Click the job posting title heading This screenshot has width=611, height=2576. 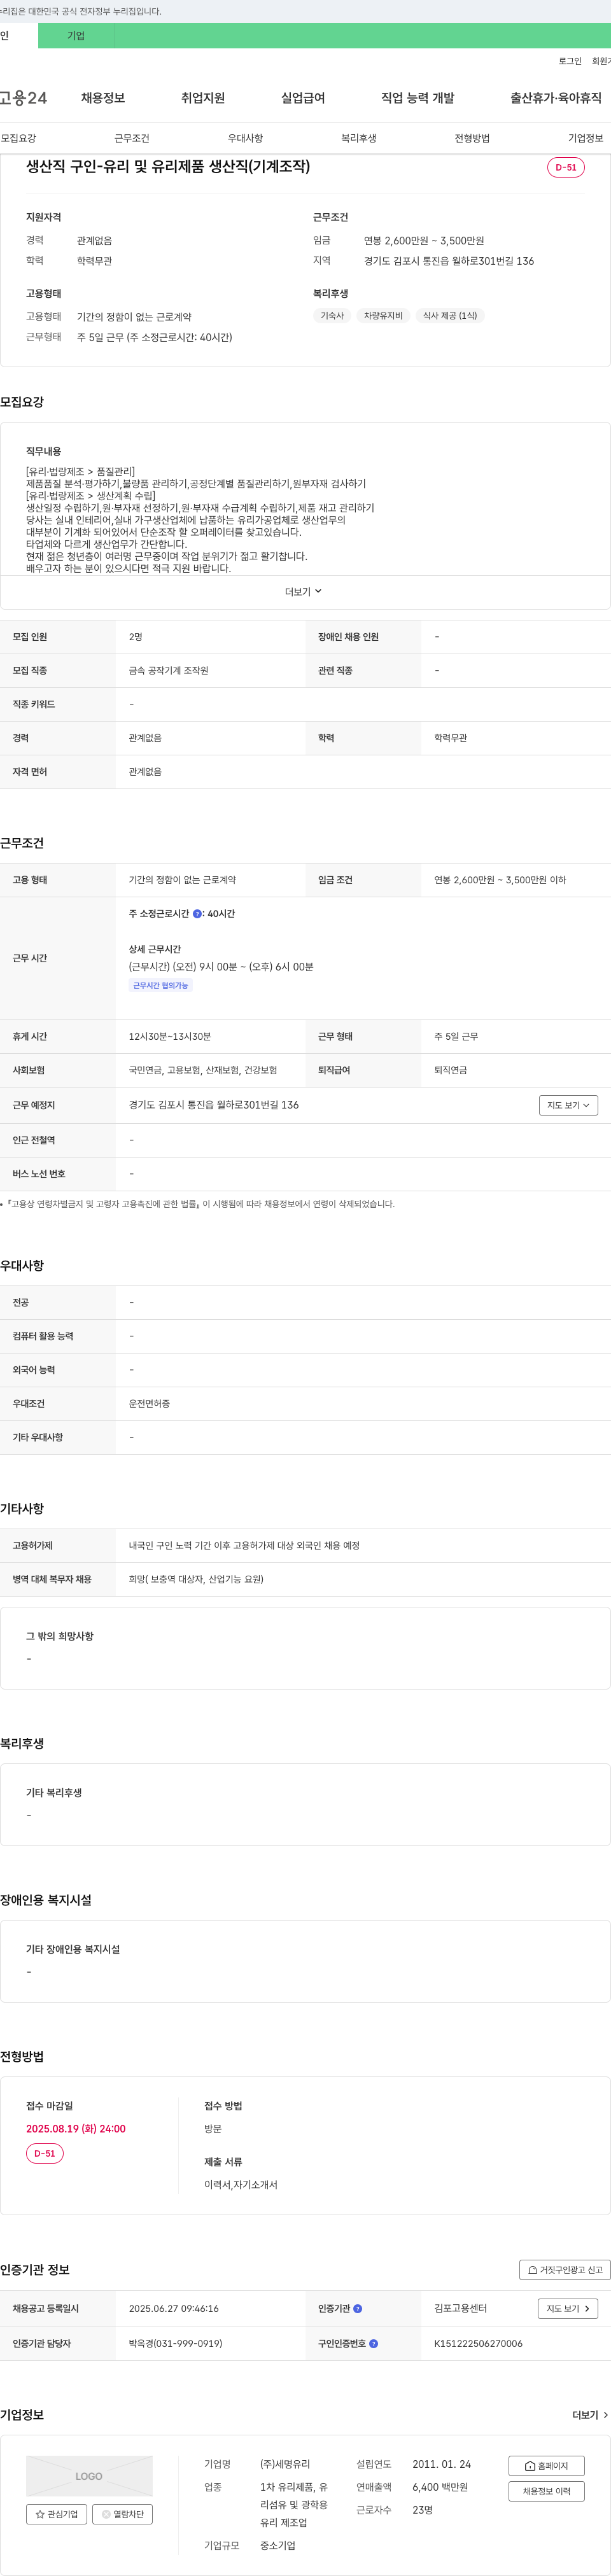[168, 167]
